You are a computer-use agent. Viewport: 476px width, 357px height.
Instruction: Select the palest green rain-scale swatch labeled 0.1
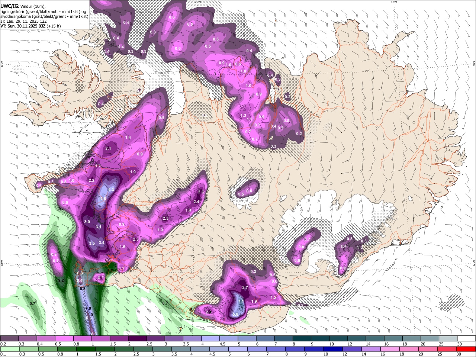[x=10, y=349]
